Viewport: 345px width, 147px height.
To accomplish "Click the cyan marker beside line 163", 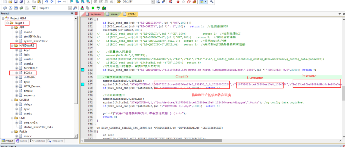I will pos(83,70).
